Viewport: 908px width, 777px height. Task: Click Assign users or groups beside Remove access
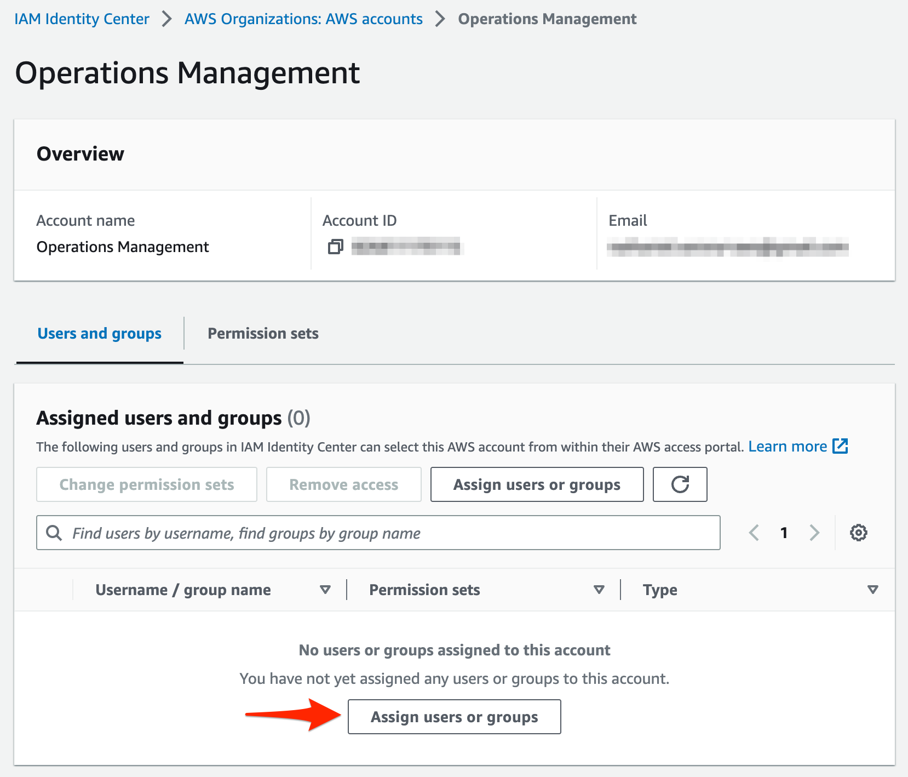[x=537, y=484]
